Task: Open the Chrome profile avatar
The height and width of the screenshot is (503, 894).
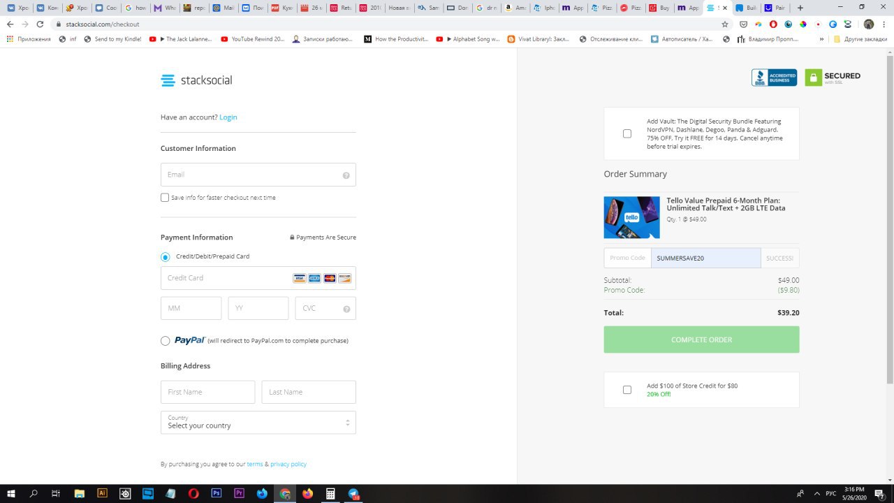Action: click(x=869, y=24)
